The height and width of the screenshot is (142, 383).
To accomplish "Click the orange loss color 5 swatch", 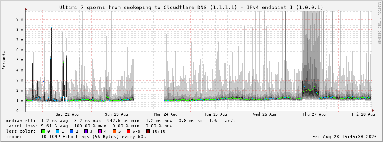I will (114, 132).
